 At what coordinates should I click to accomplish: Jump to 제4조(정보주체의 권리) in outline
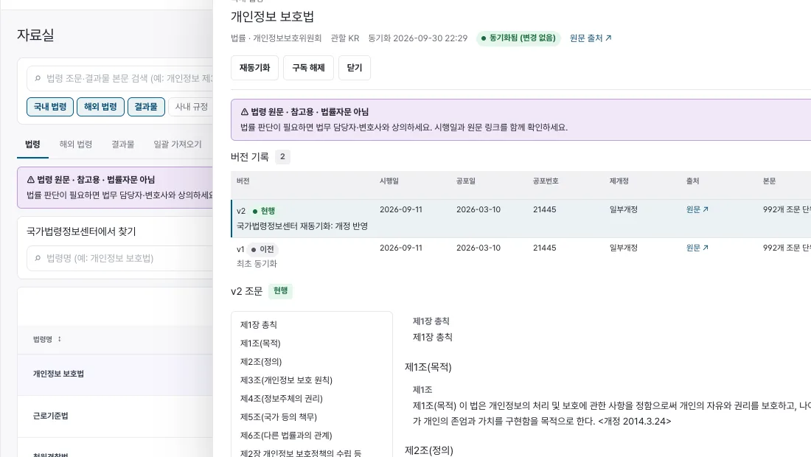click(x=282, y=399)
